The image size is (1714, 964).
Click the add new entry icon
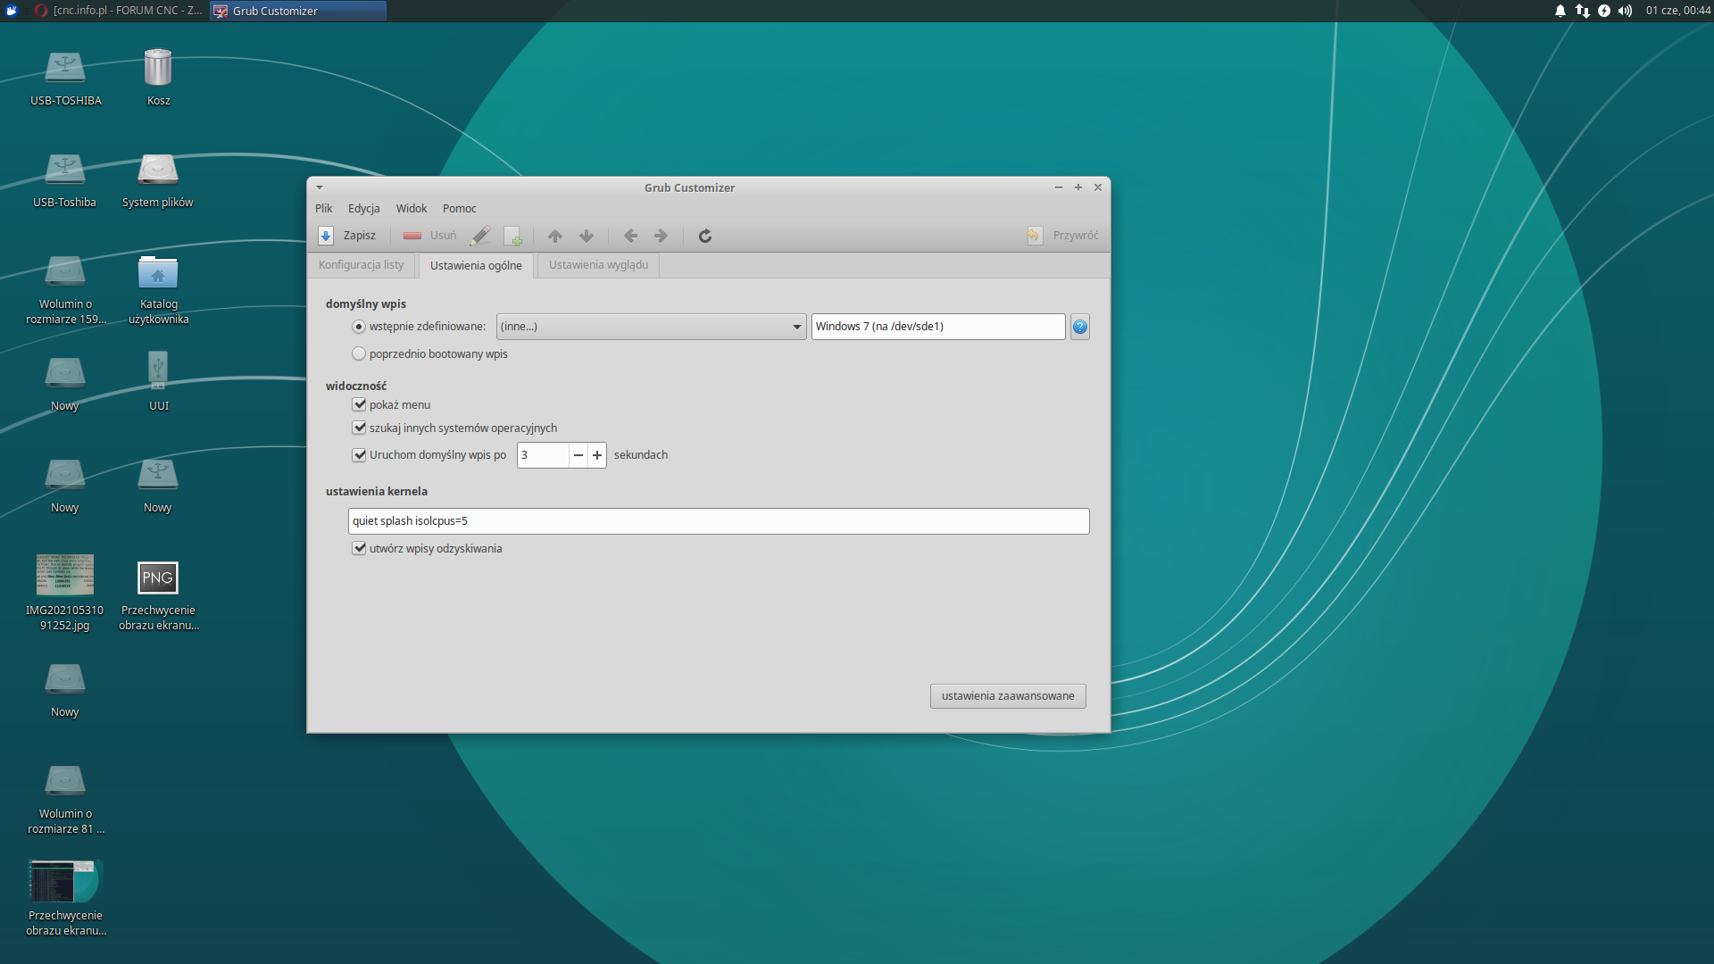pos(513,236)
